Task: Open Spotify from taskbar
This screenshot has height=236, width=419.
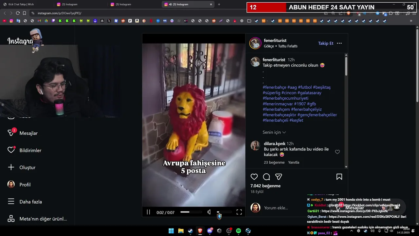Action: (x=238, y=231)
